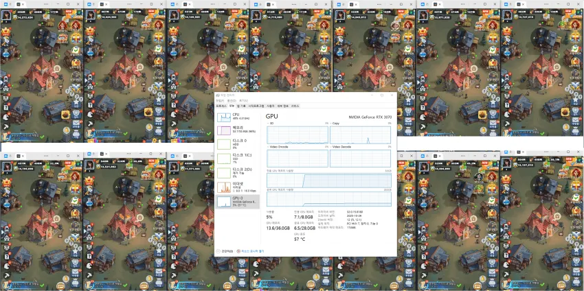Open the mail envelope in bottom-right game window
Image resolution: width=584 pixels, height=291 pixels.
click(x=576, y=271)
